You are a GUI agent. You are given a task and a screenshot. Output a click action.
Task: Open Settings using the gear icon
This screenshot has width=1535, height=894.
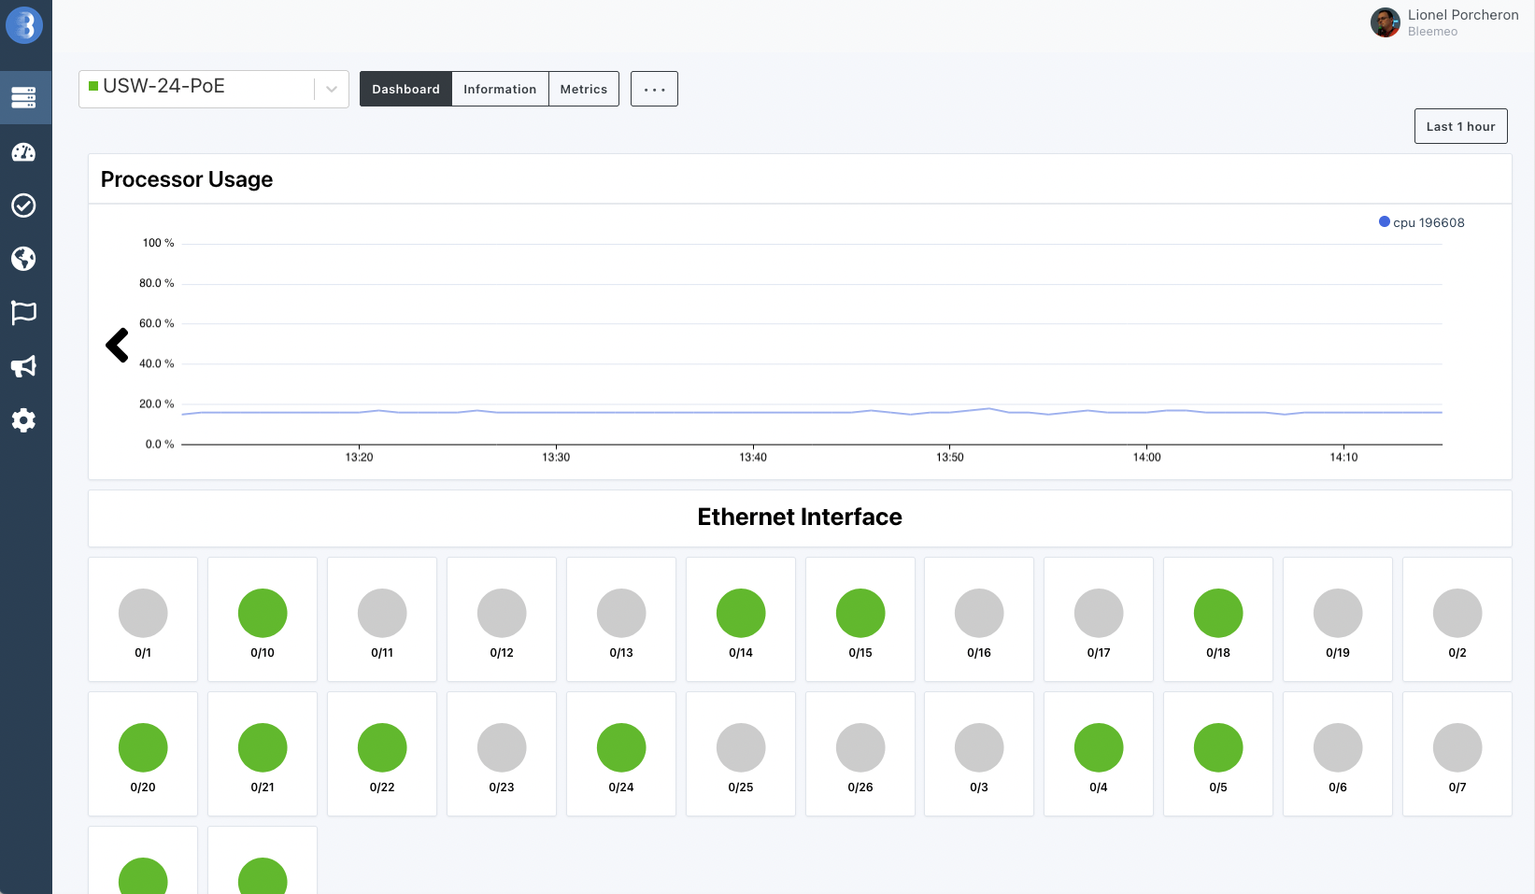[x=25, y=420]
